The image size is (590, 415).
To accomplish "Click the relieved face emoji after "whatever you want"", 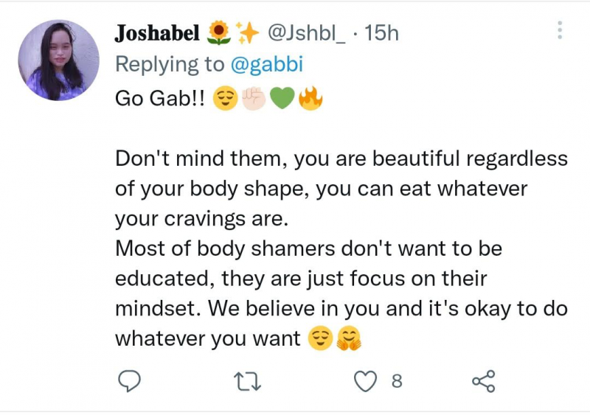I will coord(320,339).
